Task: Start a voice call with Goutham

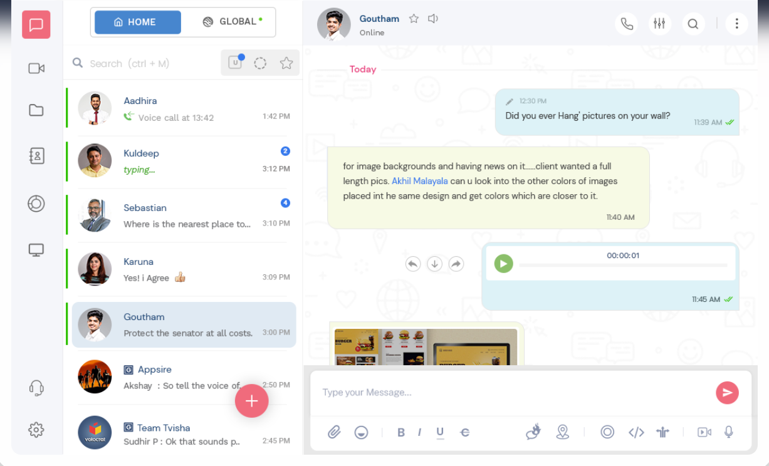Action: point(627,24)
